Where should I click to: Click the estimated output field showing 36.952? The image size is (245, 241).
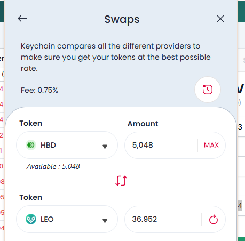pos(163,219)
